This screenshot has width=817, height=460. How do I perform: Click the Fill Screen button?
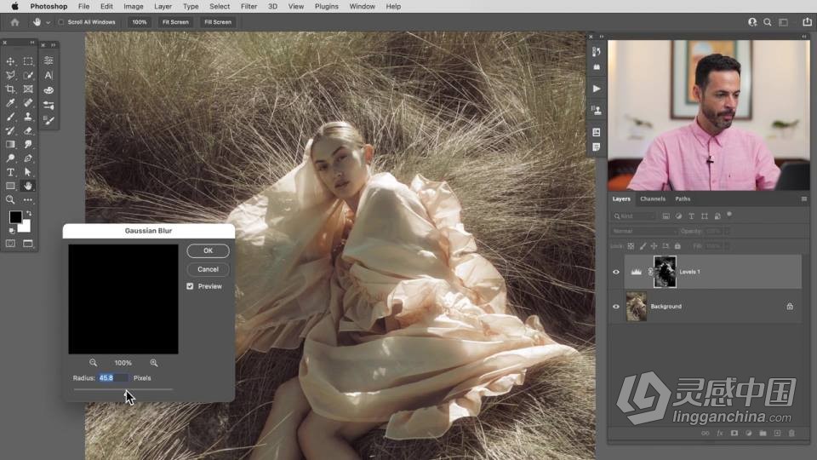tap(218, 22)
